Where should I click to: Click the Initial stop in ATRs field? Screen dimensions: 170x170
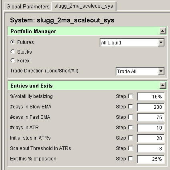pos(151,138)
